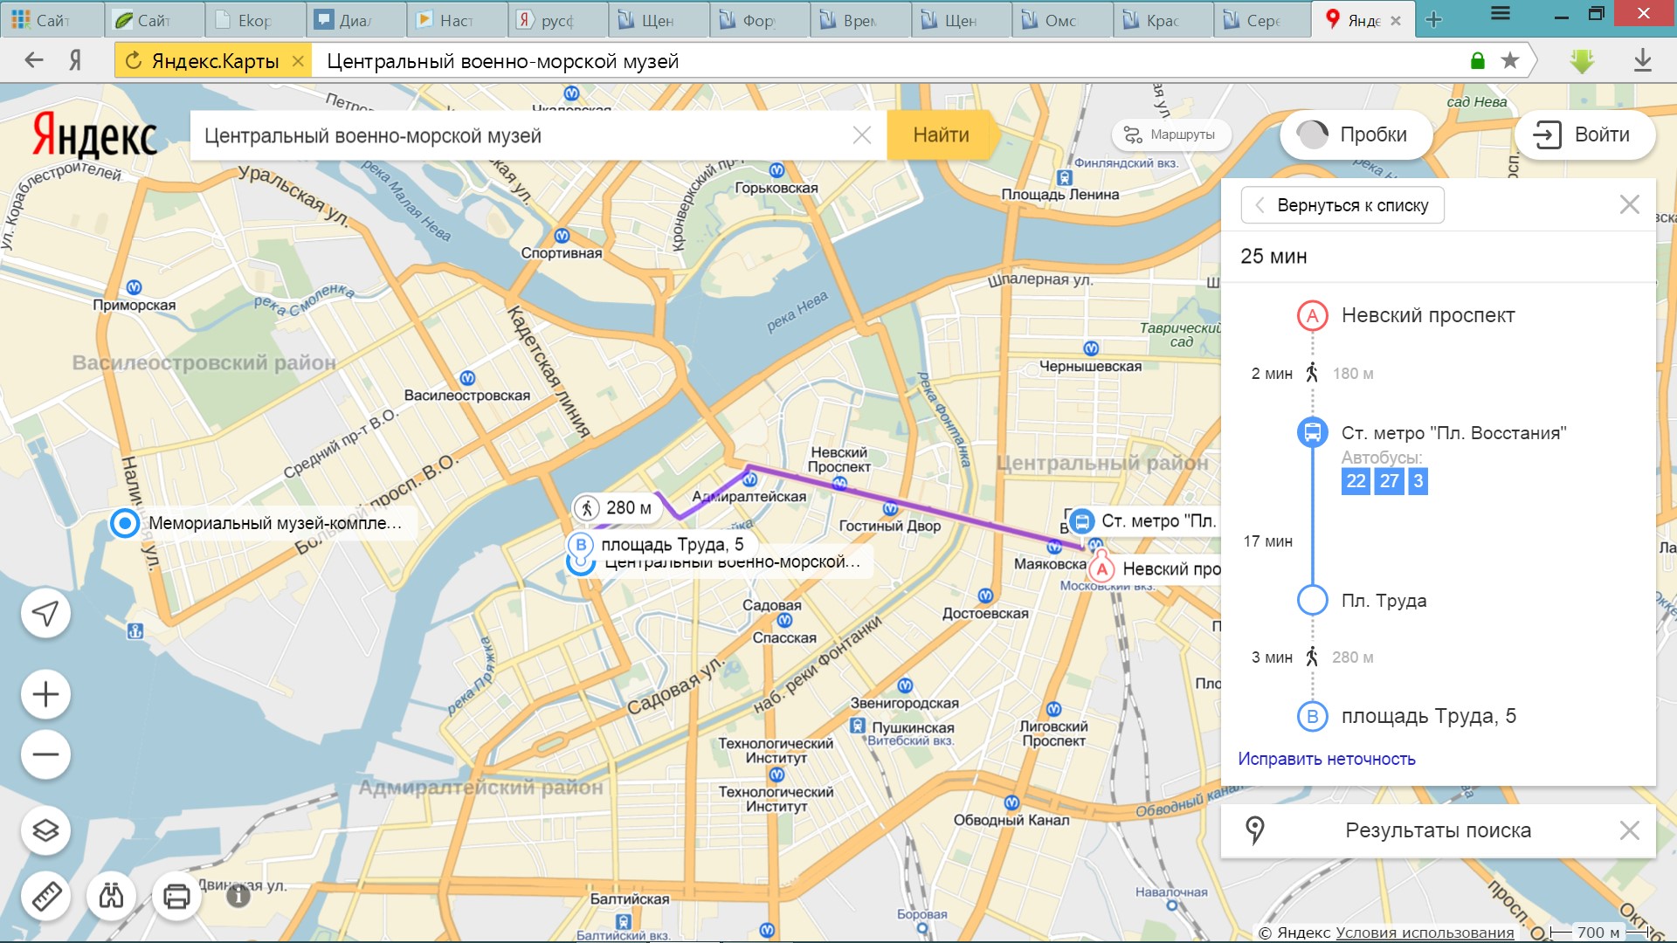Bookmark page with the star icon
The height and width of the screenshot is (943, 1677).
1510,60
